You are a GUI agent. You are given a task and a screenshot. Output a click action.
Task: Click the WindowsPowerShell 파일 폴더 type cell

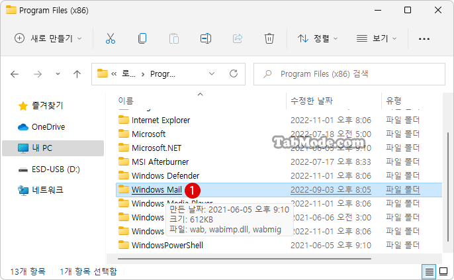point(403,245)
